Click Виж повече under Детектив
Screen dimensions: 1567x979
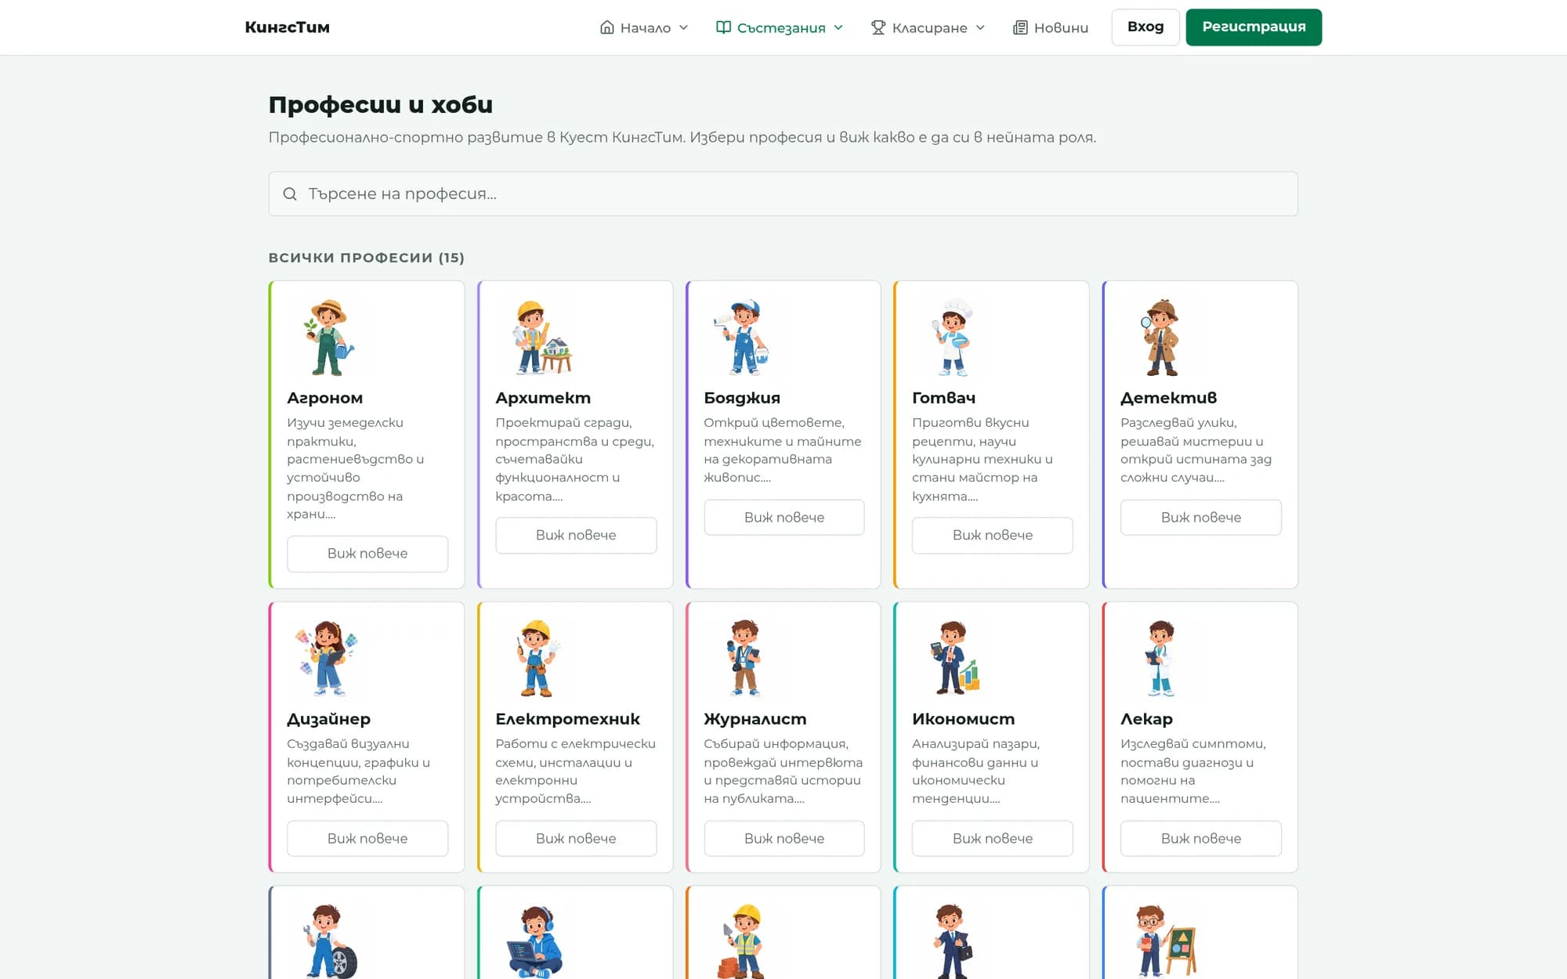(x=1201, y=518)
